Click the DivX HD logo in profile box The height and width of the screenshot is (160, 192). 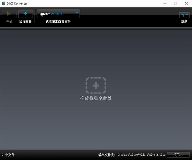44,15
